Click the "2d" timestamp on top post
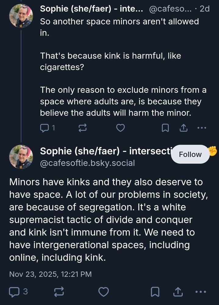 pyautogui.click(x=204, y=9)
